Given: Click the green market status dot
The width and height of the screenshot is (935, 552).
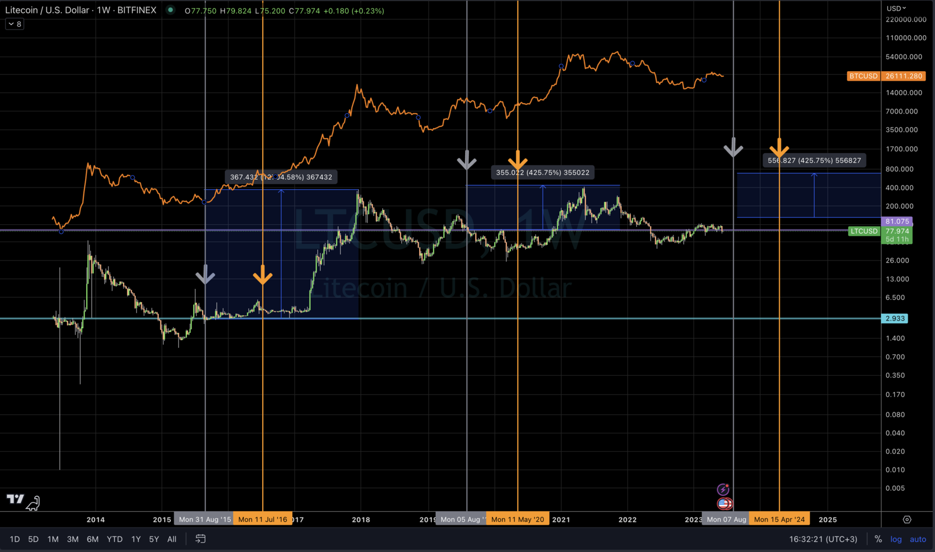Looking at the screenshot, I should 171,10.
